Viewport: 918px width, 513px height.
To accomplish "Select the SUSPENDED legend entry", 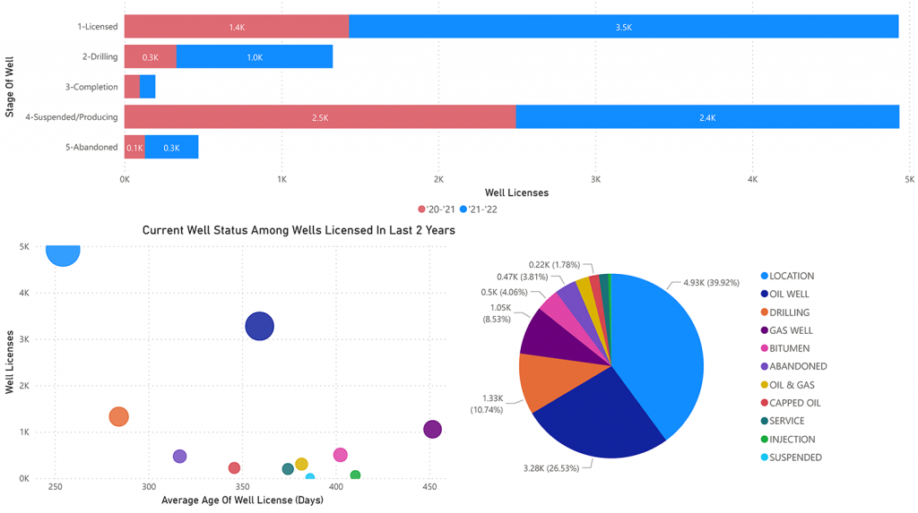I will (x=791, y=457).
